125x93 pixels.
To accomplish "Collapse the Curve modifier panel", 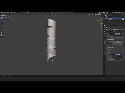I will [x=107, y=54].
